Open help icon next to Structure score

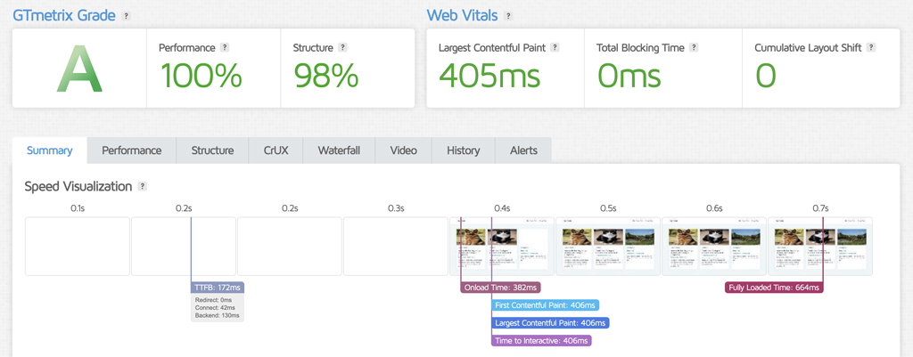click(x=343, y=48)
